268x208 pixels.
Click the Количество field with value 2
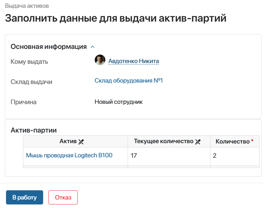(x=235, y=156)
